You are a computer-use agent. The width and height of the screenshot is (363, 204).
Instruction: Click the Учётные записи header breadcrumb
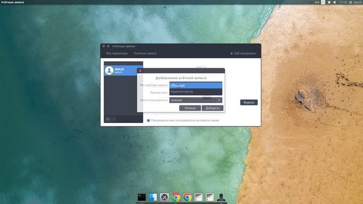(x=145, y=53)
